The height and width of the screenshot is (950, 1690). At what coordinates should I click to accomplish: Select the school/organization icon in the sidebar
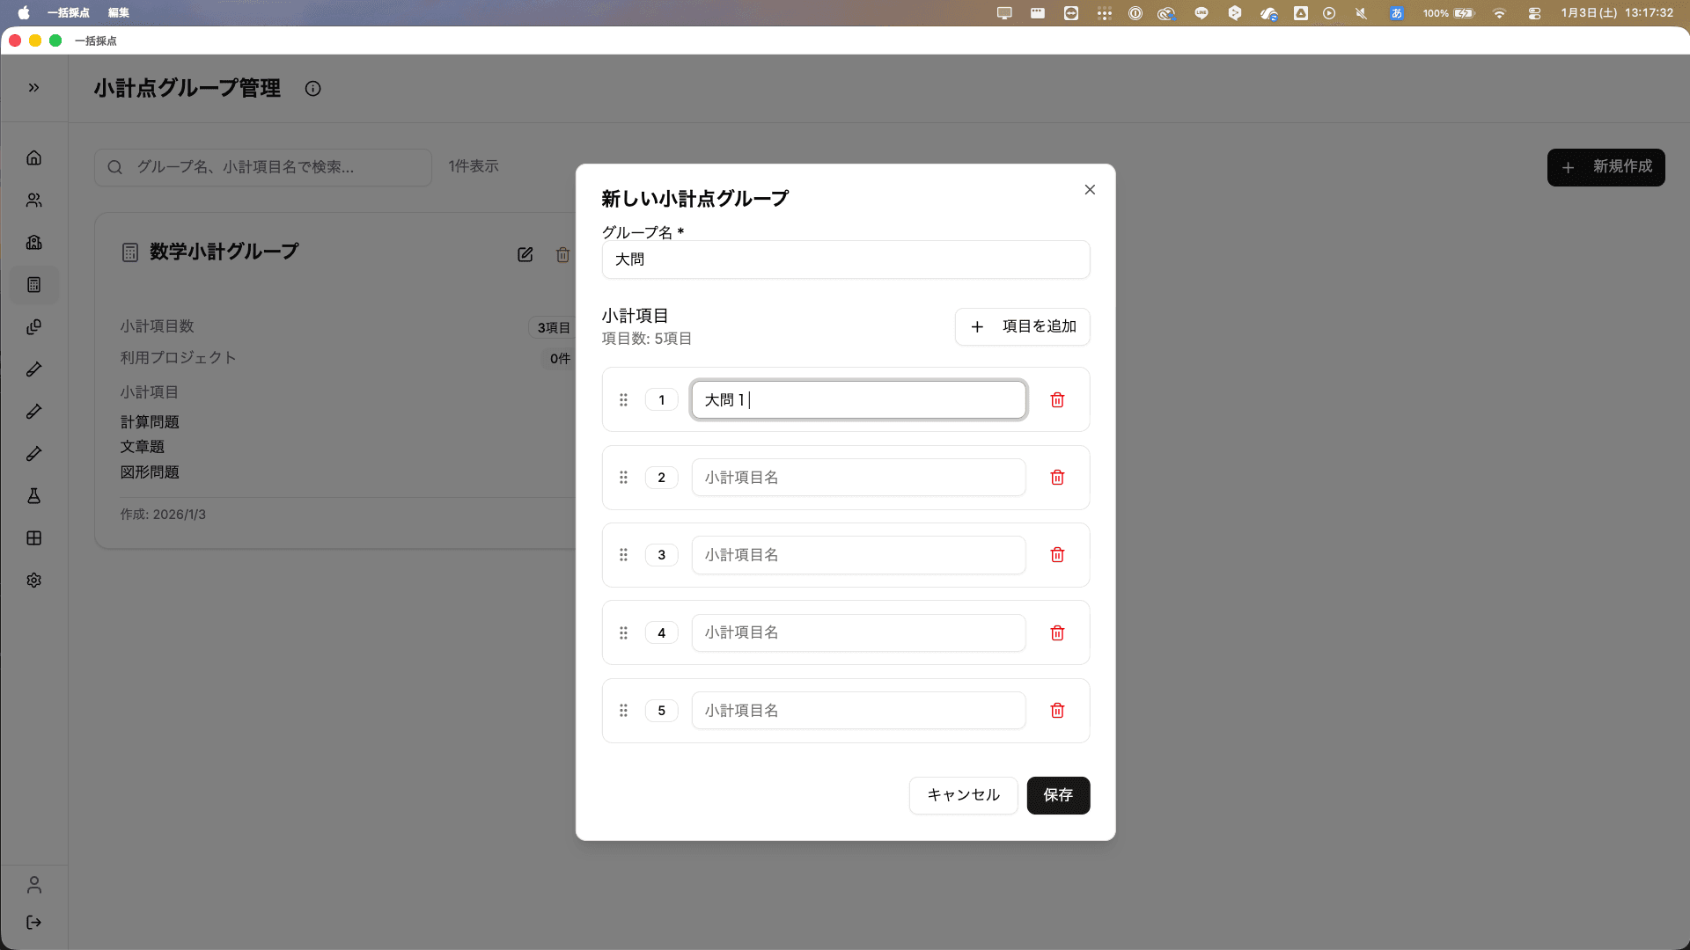tap(33, 243)
